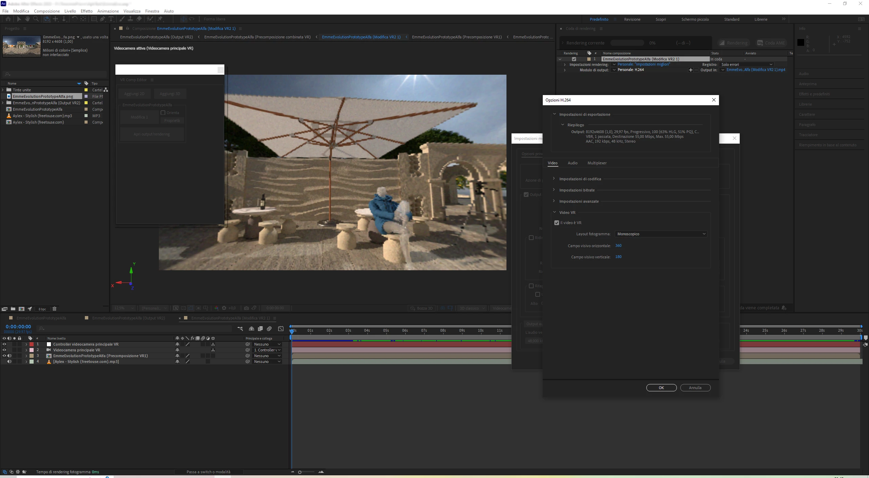
Task: Click red label swatch of layer 1
Action: click(x=32, y=344)
